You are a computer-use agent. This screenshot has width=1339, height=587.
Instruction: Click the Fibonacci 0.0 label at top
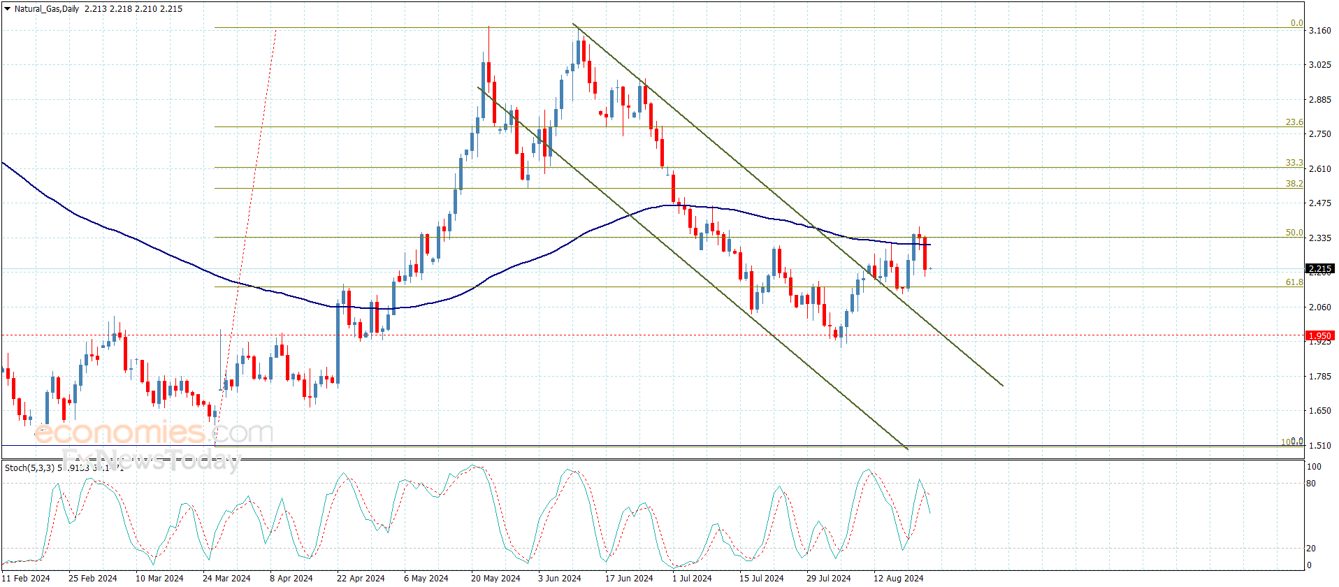[x=1296, y=23]
